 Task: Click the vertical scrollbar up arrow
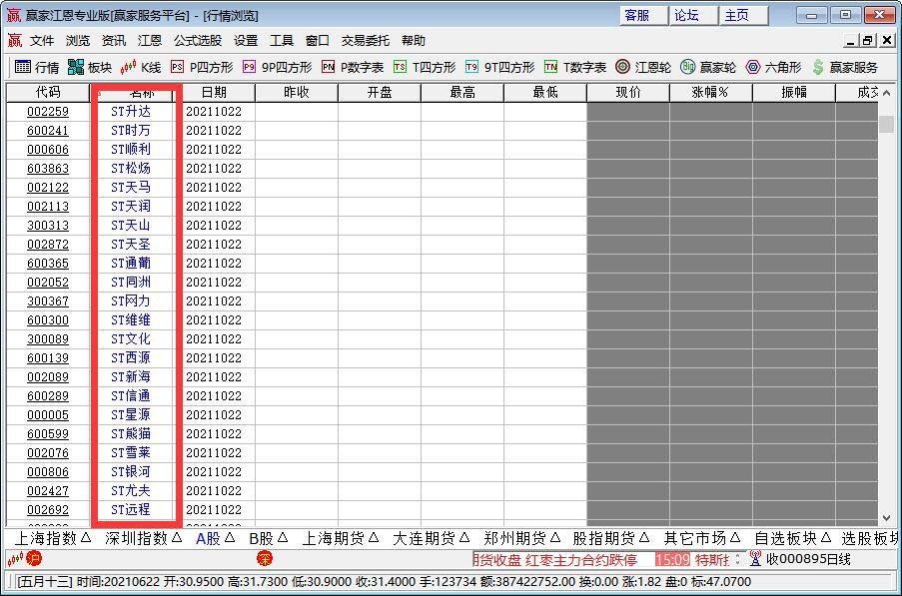[886, 93]
